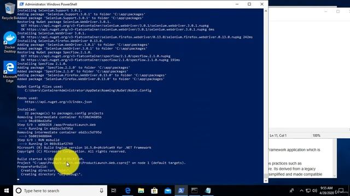This screenshot has height=196, width=350.
Task: Open File Explorer from the taskbar
Action: point(141,191)
